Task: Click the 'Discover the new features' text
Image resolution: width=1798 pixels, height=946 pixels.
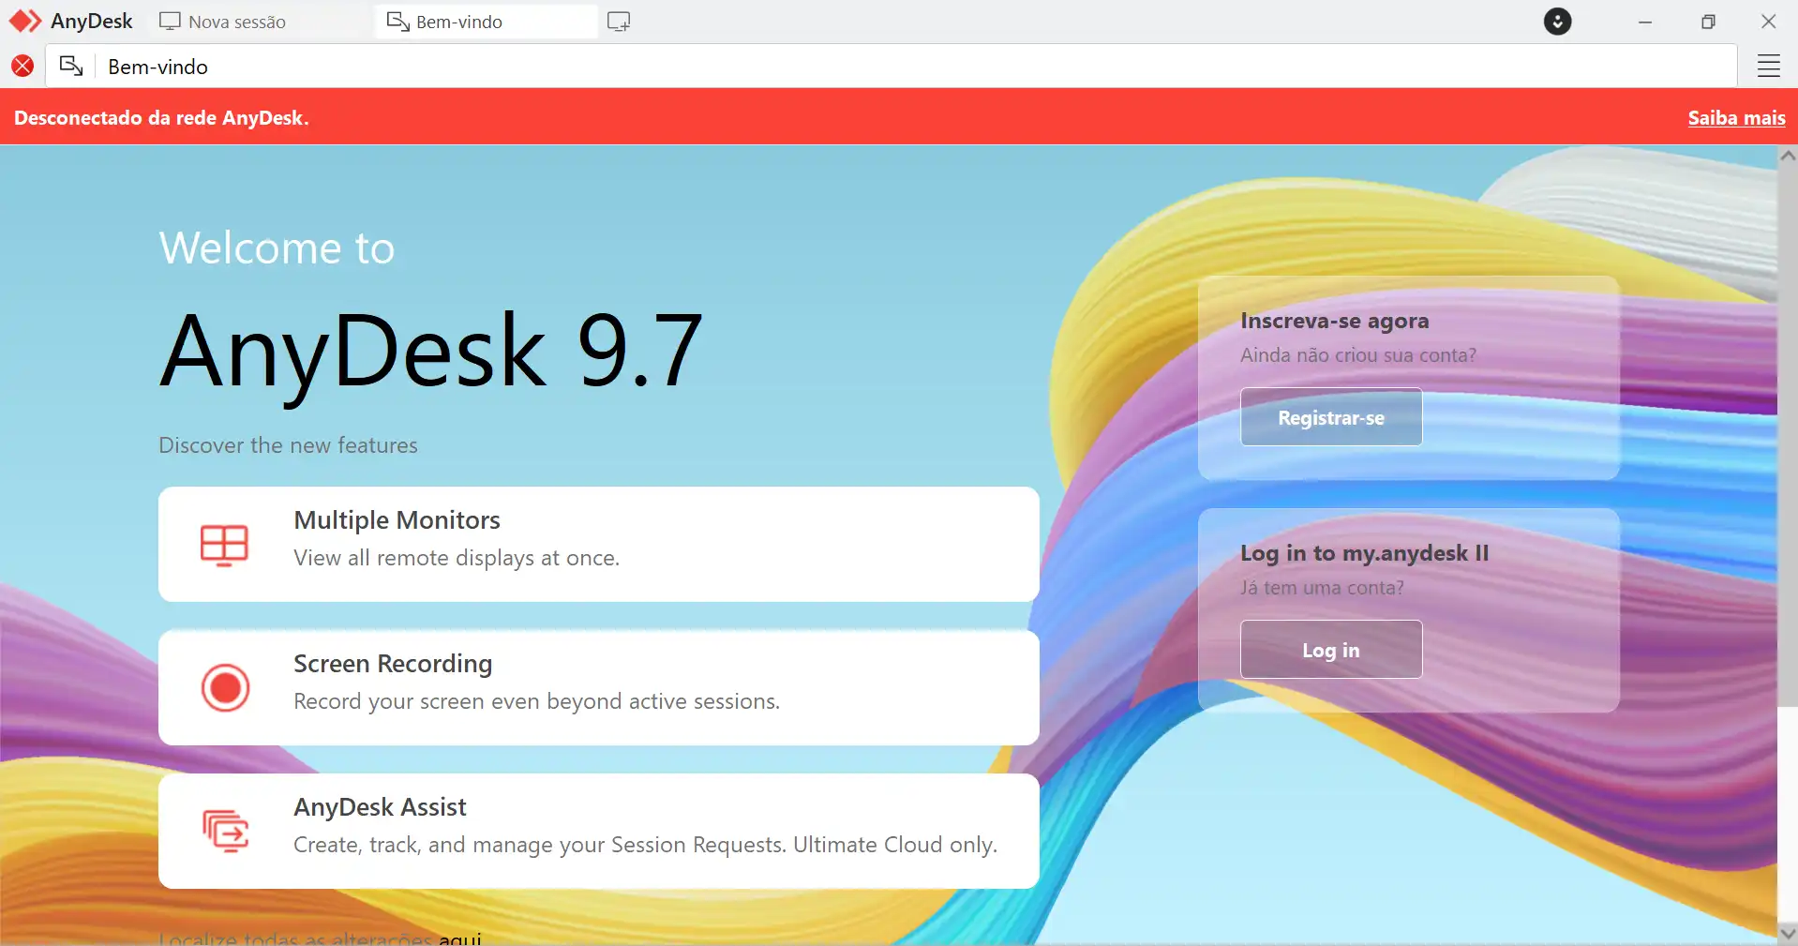Action: click(x=288, y=445)
